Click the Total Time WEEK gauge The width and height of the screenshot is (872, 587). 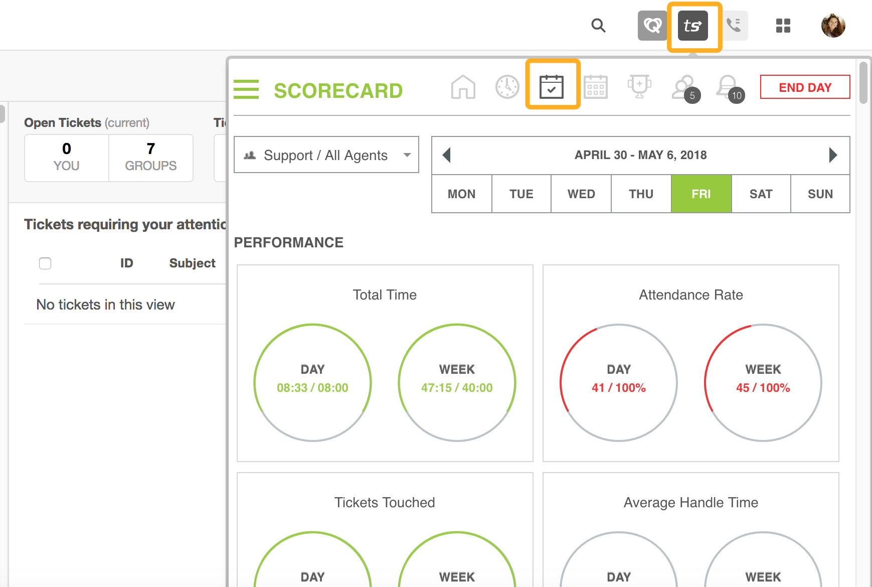tap(457, 383)
